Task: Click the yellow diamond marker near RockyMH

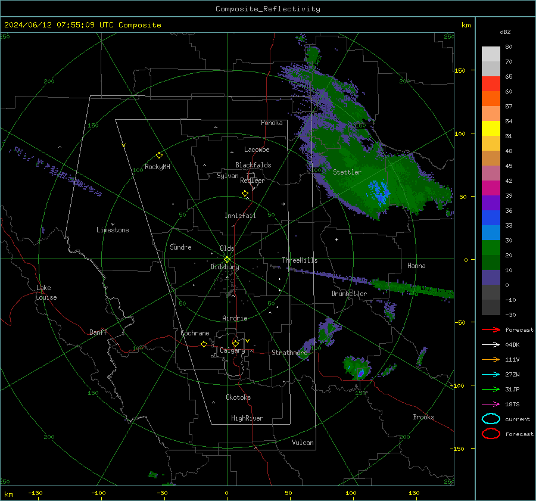Action: point(159,155)
